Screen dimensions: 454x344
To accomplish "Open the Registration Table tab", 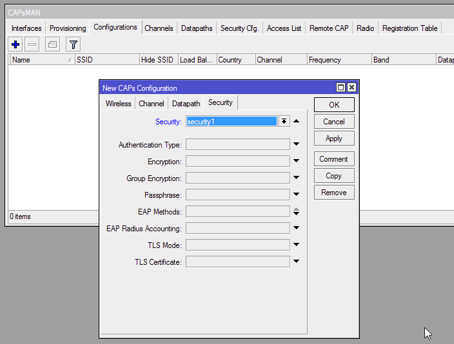I will click(410, 28).
